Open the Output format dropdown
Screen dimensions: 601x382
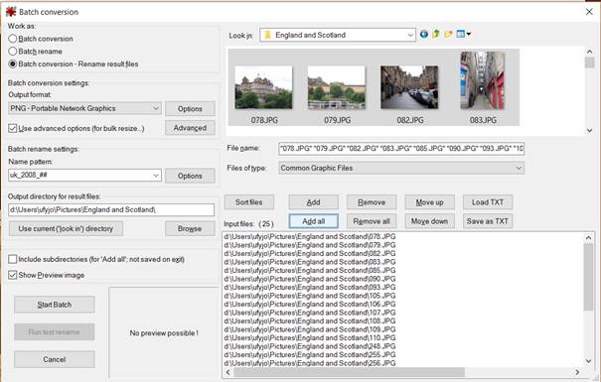(84, 108)
